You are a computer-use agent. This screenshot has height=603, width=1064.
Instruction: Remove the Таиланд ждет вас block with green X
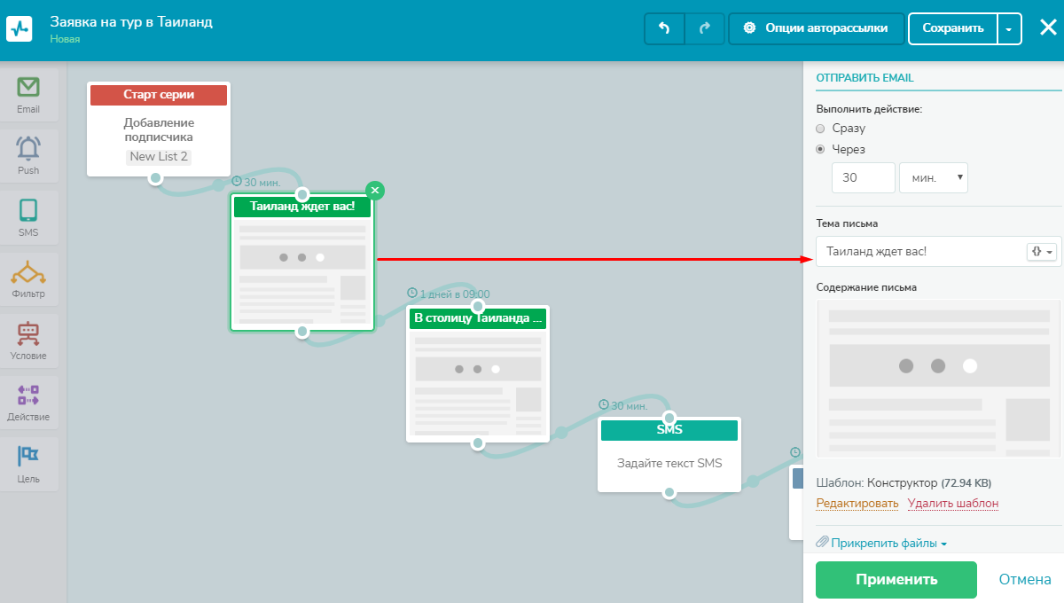pyautogui.click(x=375, y=190)
